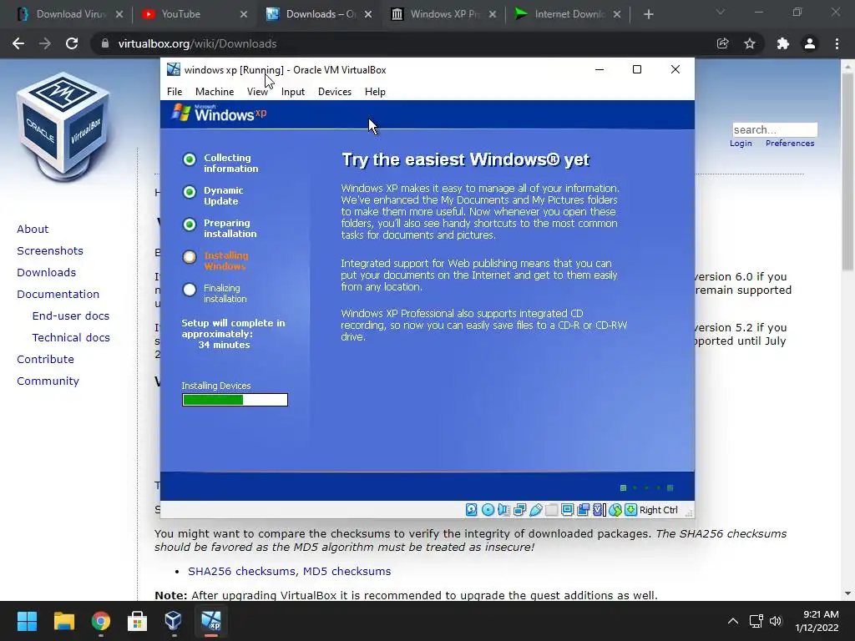Click the Finalizing installation step indicator
The width and height of the screenshot is (855, 641).
pyautogui.click(x=190, y=290)
